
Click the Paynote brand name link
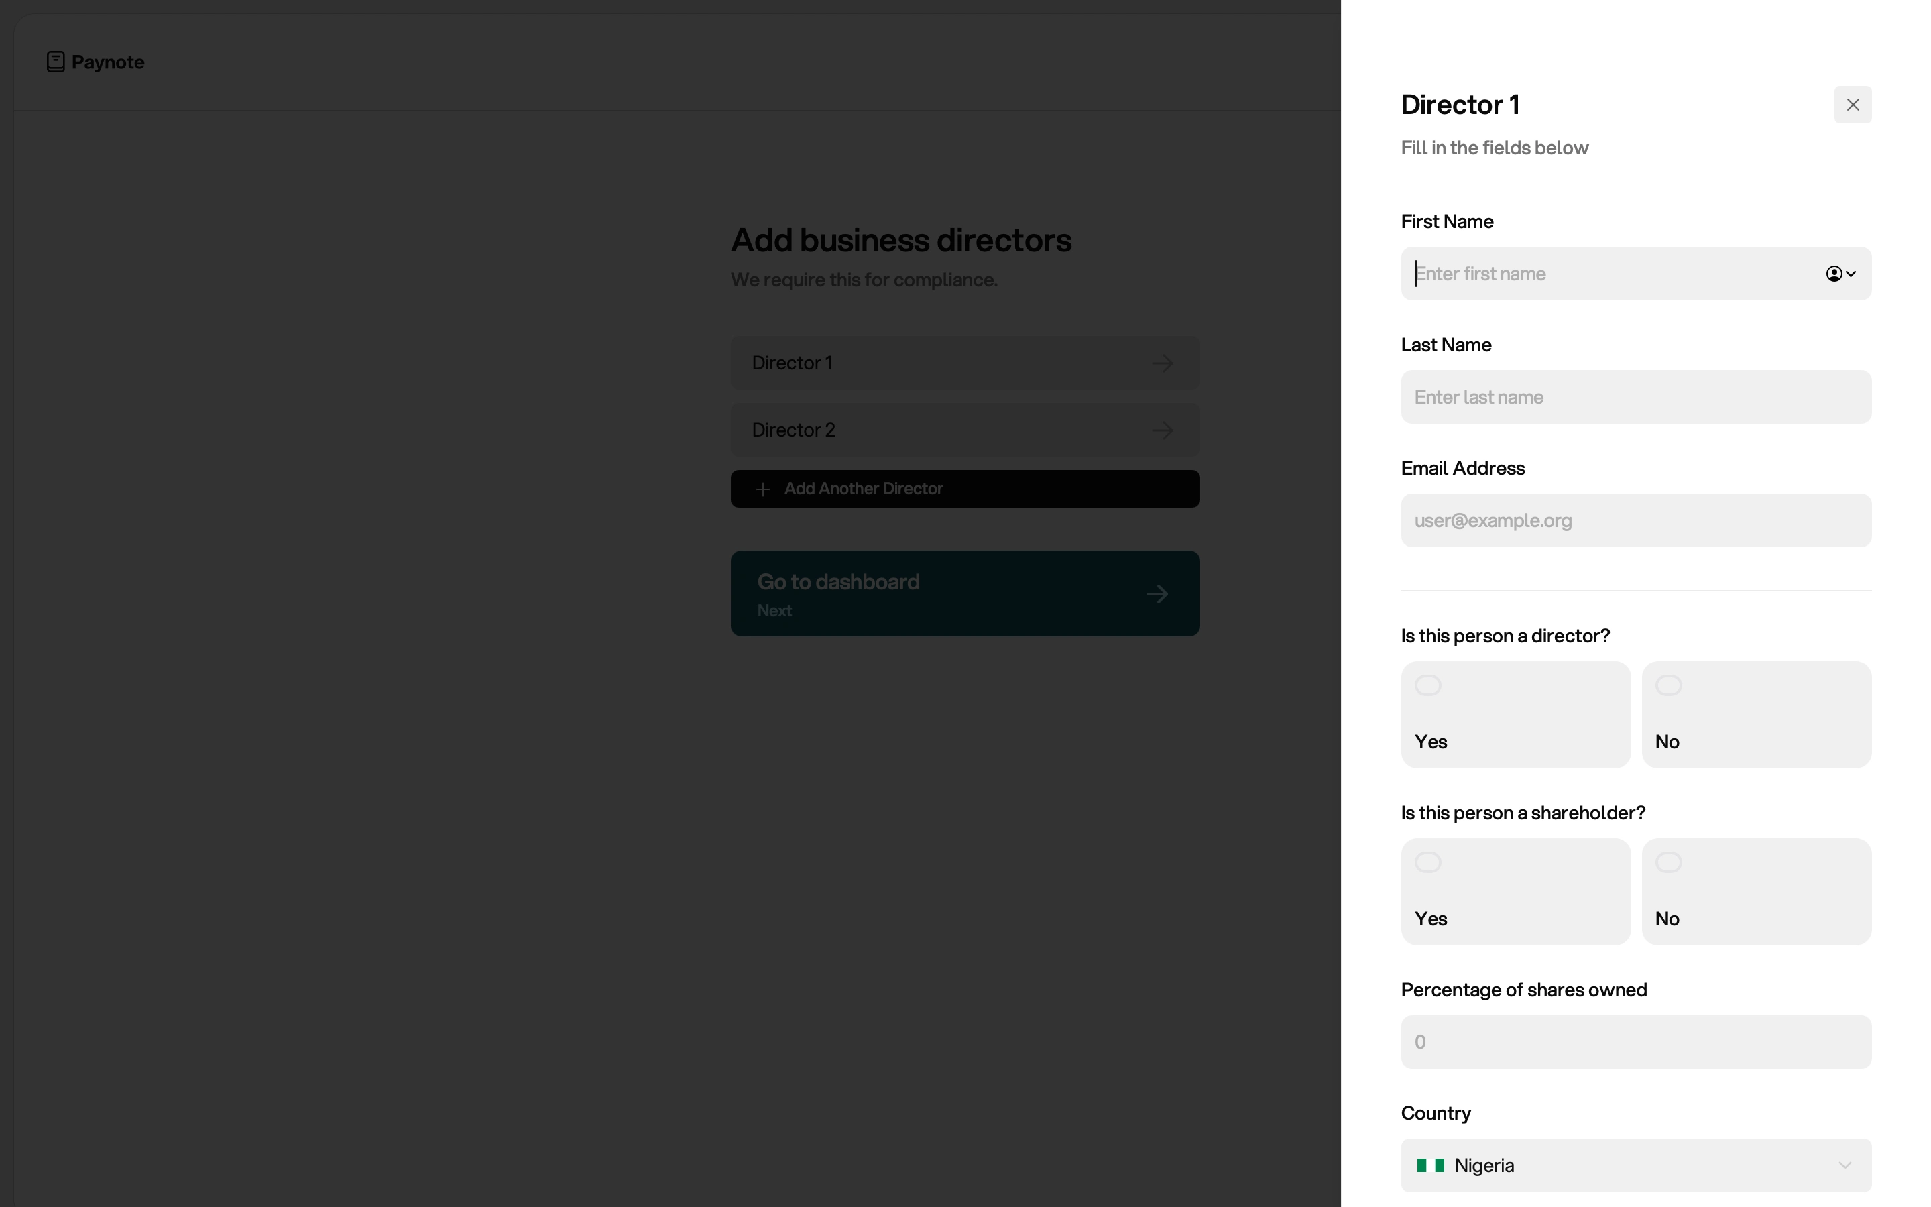click(x=108, y=62)
